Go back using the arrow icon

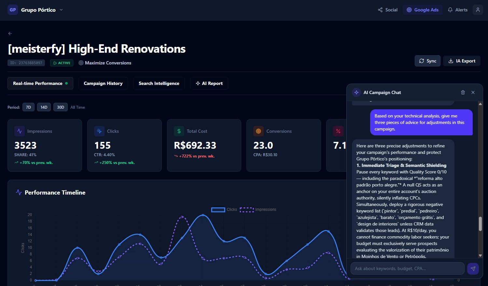10,34
